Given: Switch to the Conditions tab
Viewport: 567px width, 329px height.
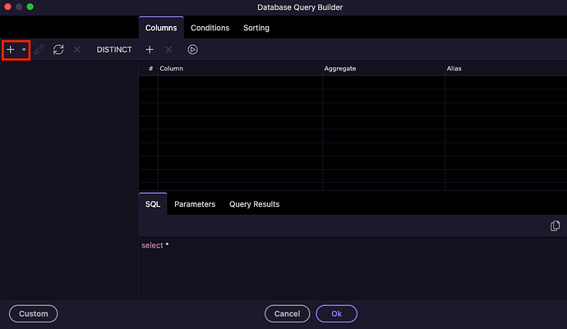Looking at the screenshot, I should point(210,28).
